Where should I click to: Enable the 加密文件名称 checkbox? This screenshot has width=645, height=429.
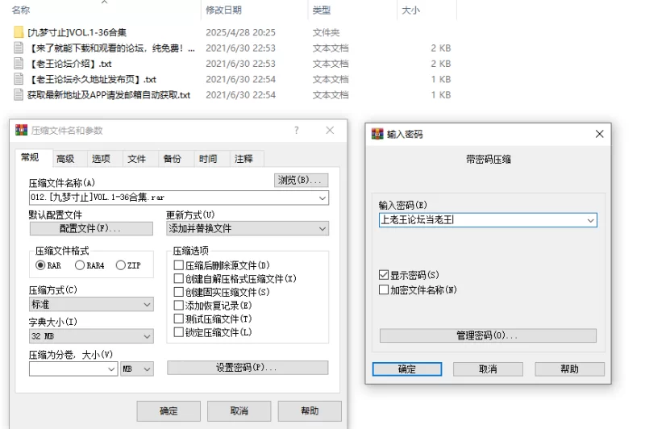click(384, 289)
